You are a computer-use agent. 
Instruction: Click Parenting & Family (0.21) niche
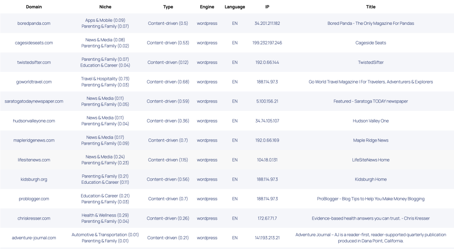coord(105,176)
